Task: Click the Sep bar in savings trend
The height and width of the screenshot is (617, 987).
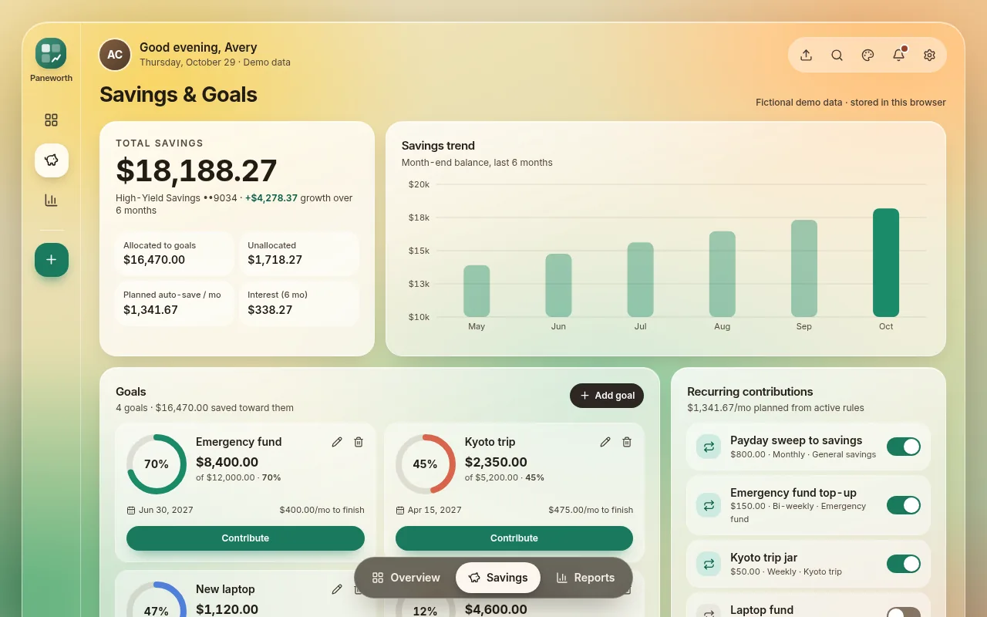Action: pos(804,268)
